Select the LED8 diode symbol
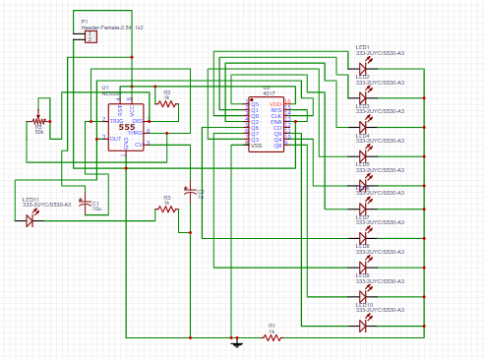The image size is (484, 359). 365,265
